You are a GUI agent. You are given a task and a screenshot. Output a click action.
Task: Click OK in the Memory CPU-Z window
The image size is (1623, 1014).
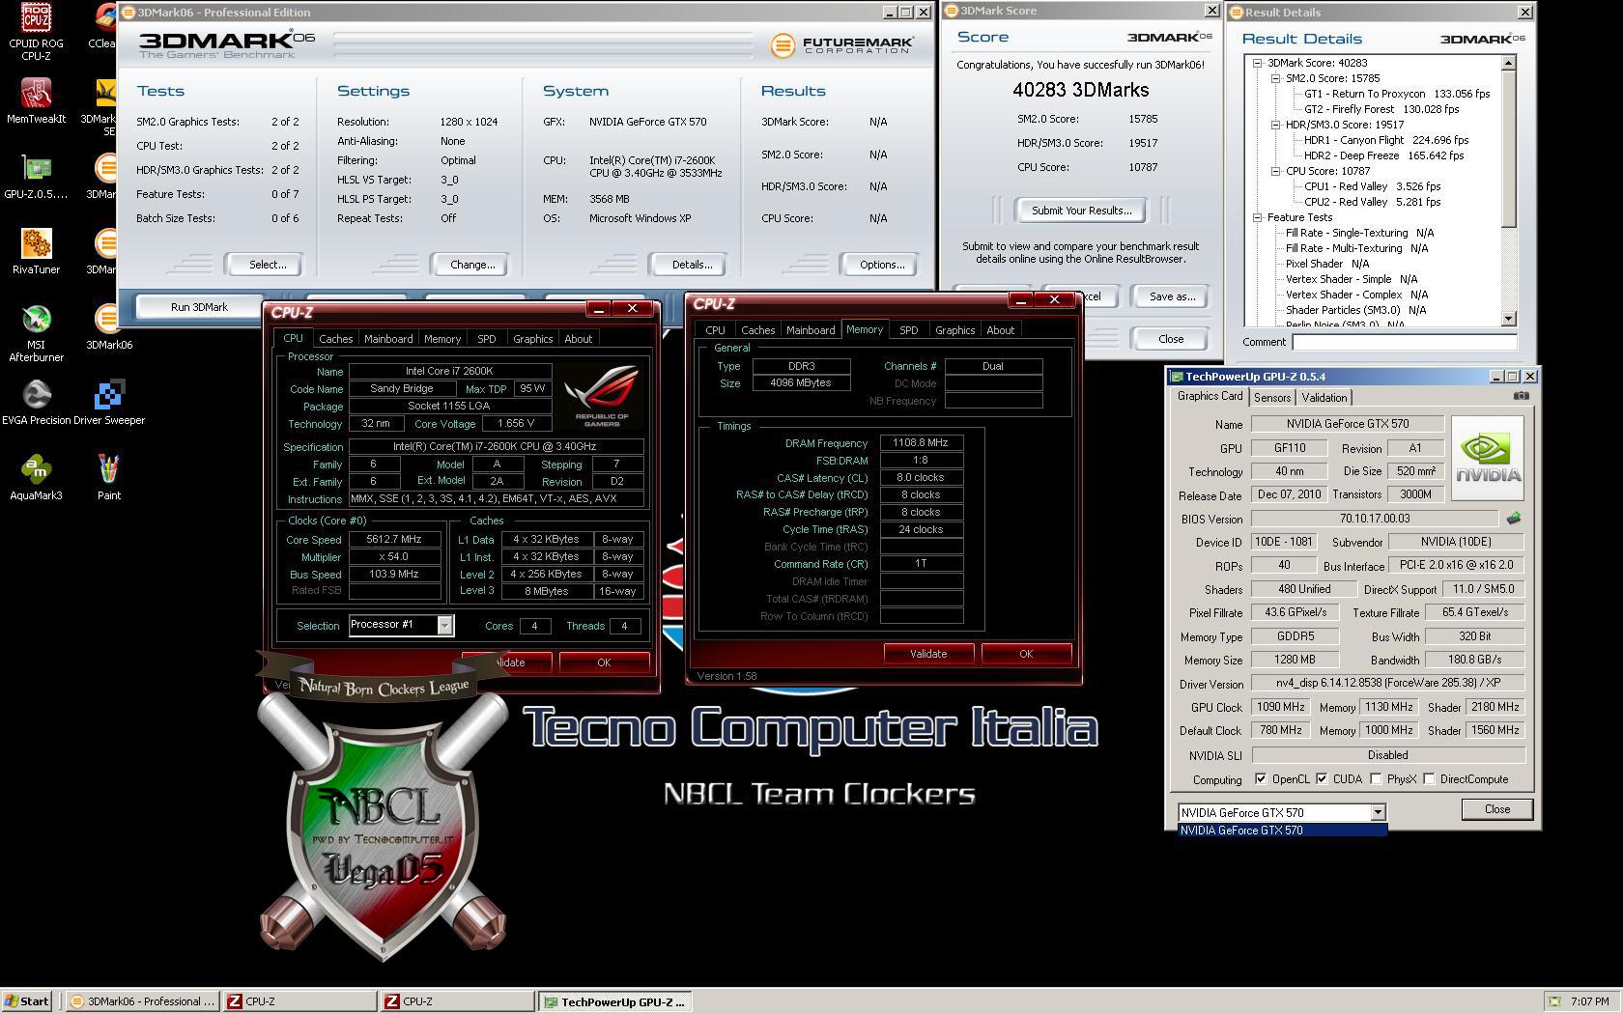1026,654
